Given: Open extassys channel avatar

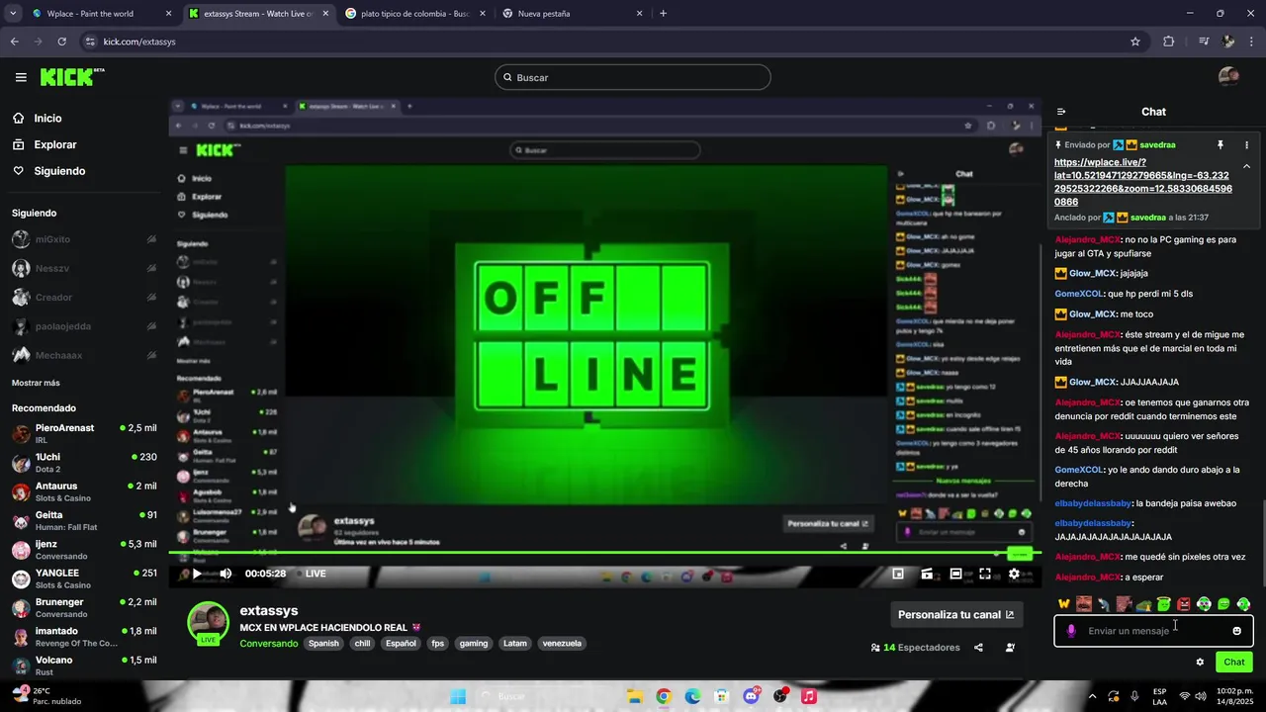Looking at the screenshot, I should click(209, 623).
